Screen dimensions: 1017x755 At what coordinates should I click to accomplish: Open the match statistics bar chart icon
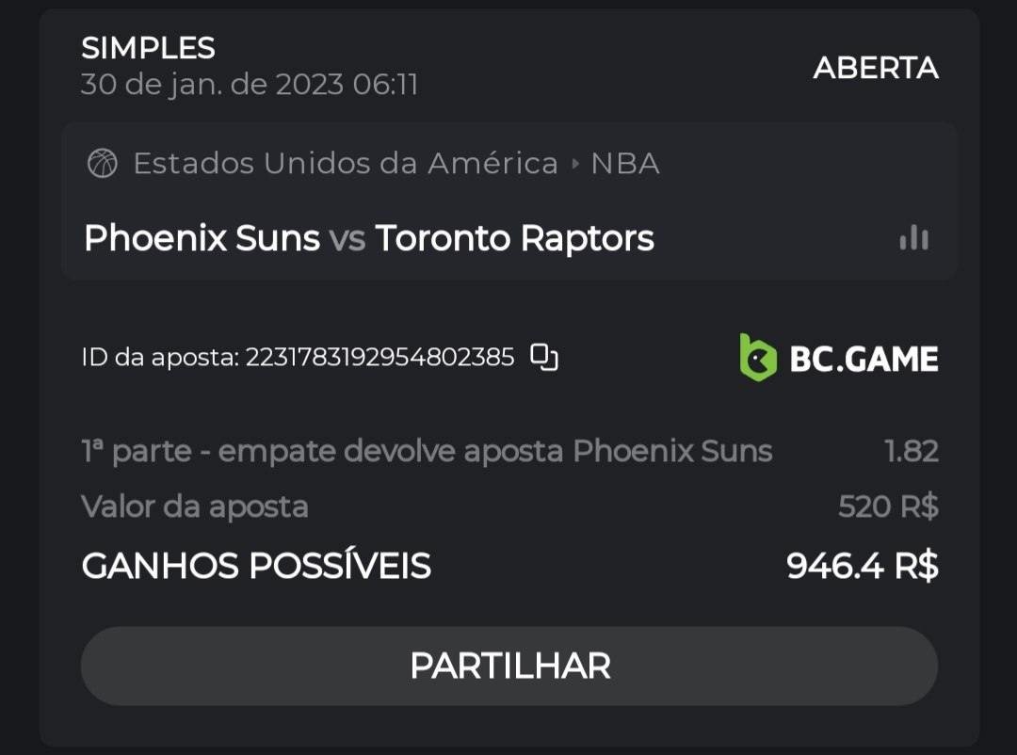[913, 238]
